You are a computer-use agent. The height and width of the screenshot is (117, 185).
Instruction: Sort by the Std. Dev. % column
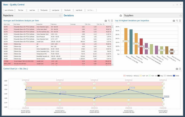click(x=103, y=24)
